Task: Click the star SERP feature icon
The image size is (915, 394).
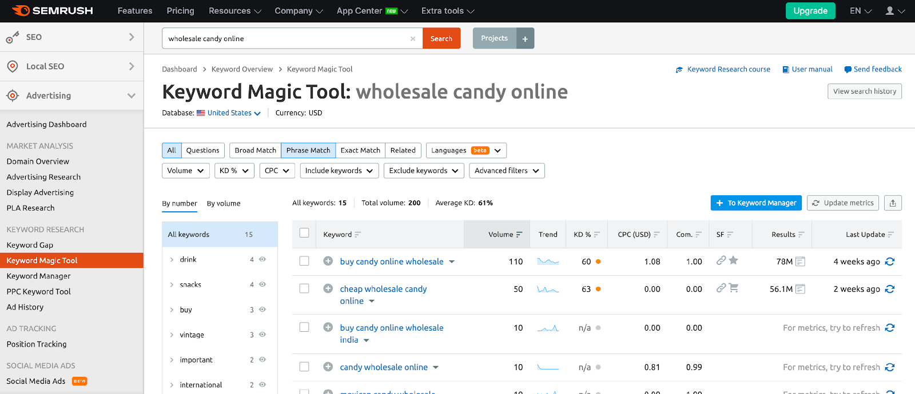Action: click(x=734, y=260)
